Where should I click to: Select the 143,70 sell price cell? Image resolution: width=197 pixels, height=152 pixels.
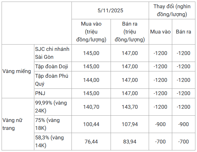[x=130, y=107]
